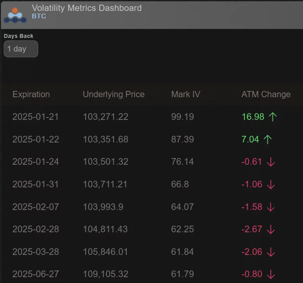Click the red down arrow beside -1.58

[x=271, y=207]
